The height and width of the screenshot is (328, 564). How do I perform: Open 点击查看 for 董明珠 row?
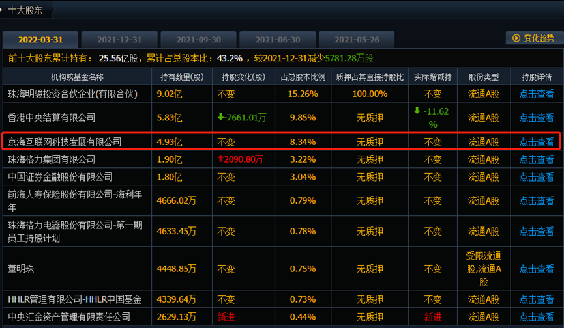[537, 269]
